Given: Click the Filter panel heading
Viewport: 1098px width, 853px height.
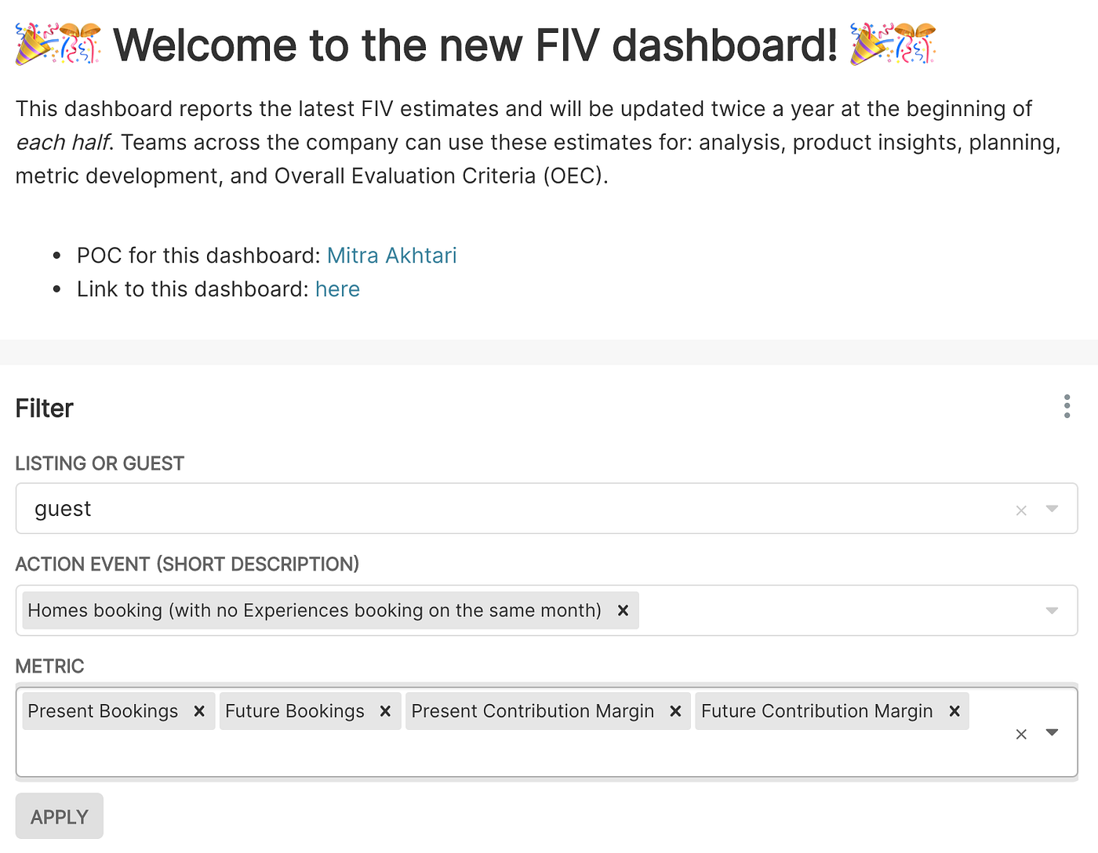Looking at the screenshot, I should [44, 408].
